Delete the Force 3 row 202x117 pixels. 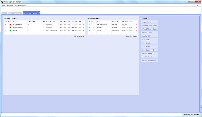[x=83, y=30]
